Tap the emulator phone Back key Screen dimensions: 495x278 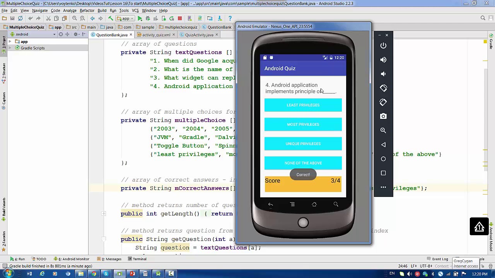coord(271,205)
